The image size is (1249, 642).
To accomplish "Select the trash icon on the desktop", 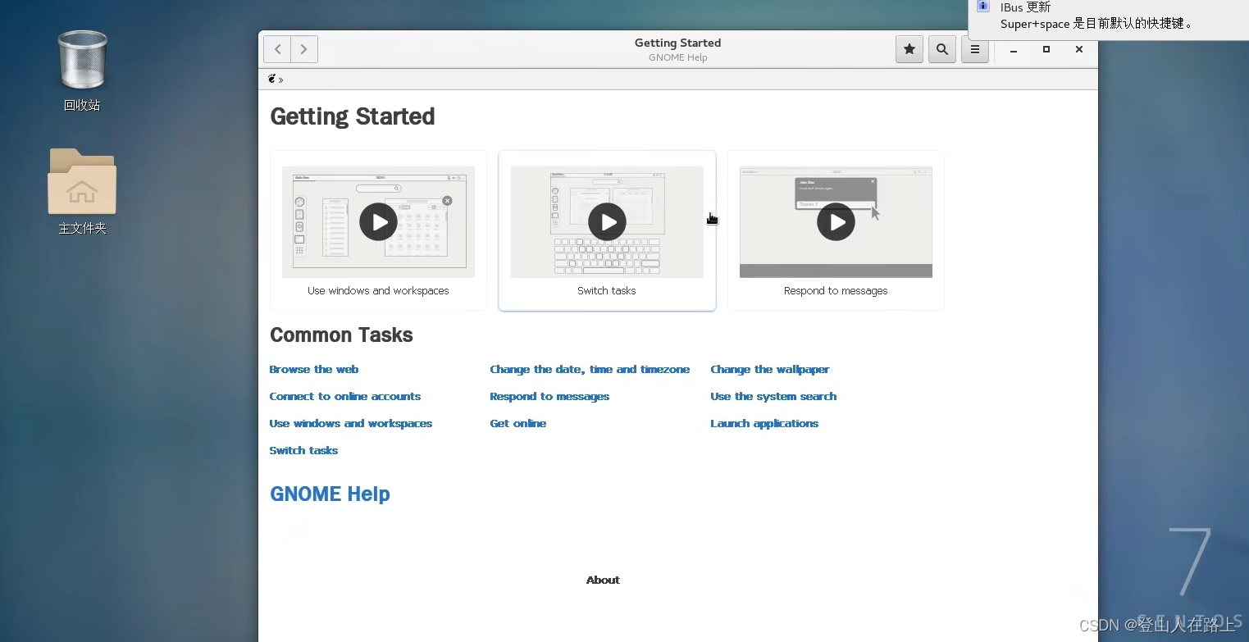I will (x=82, y=59).
